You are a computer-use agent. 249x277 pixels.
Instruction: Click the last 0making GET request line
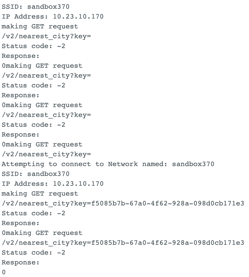point(42,233)
